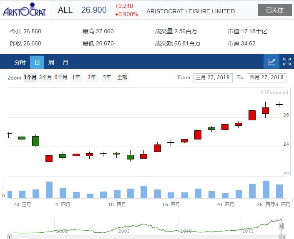This screenshot has width=294, height=239.
Task: Click the change percent +0.900%
Action: [x=126, y=14]
